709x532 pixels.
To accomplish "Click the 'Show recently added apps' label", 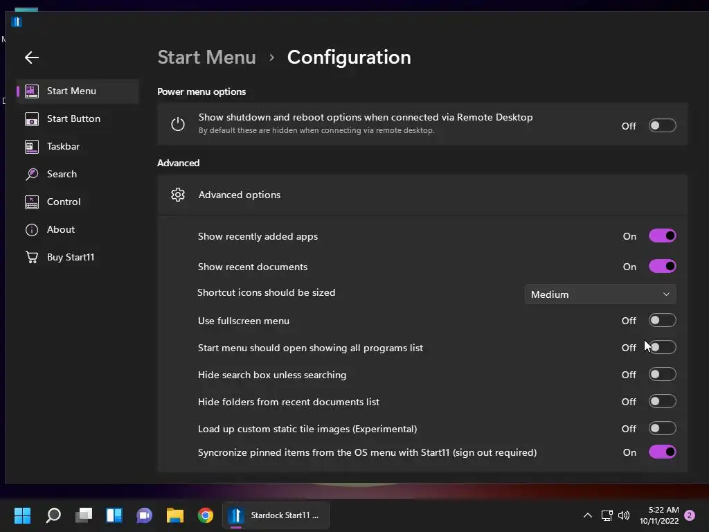I will 258,237.
